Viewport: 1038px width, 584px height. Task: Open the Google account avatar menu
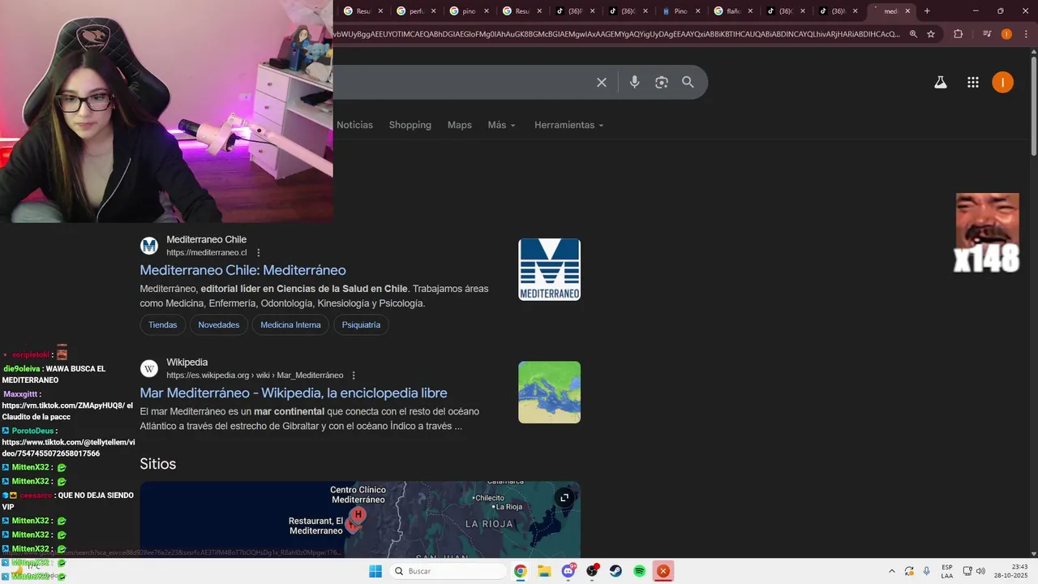pos(1003,82)
